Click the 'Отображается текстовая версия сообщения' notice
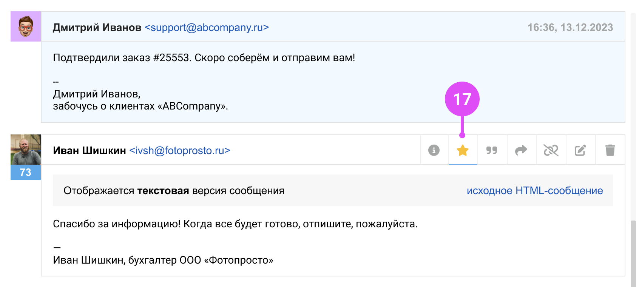The width and height of the screenshot is (639, 287). [x=174, y=191]
